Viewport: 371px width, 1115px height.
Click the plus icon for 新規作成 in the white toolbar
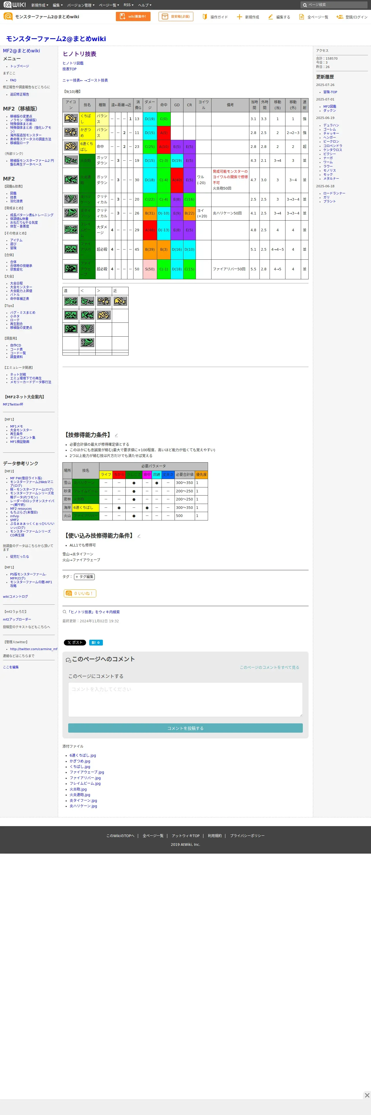pos(239,17)
